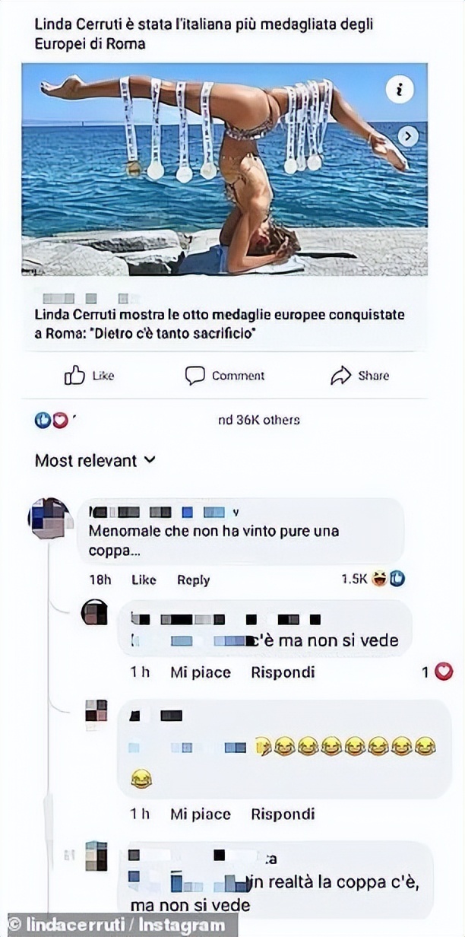Click the Share arrow icon
This screenshot has height=937, width=465.
pos(340,375)
